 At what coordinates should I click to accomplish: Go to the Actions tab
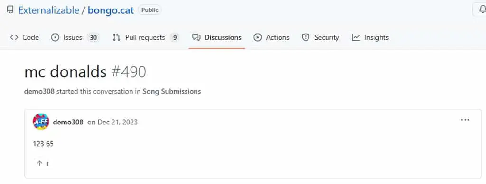click(271, 38)
